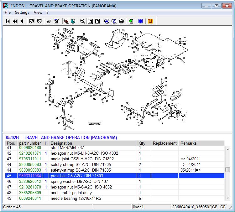Select part number 9210281071
The height and width of the screenshot is (212, 235).
(x=30, y=153)
